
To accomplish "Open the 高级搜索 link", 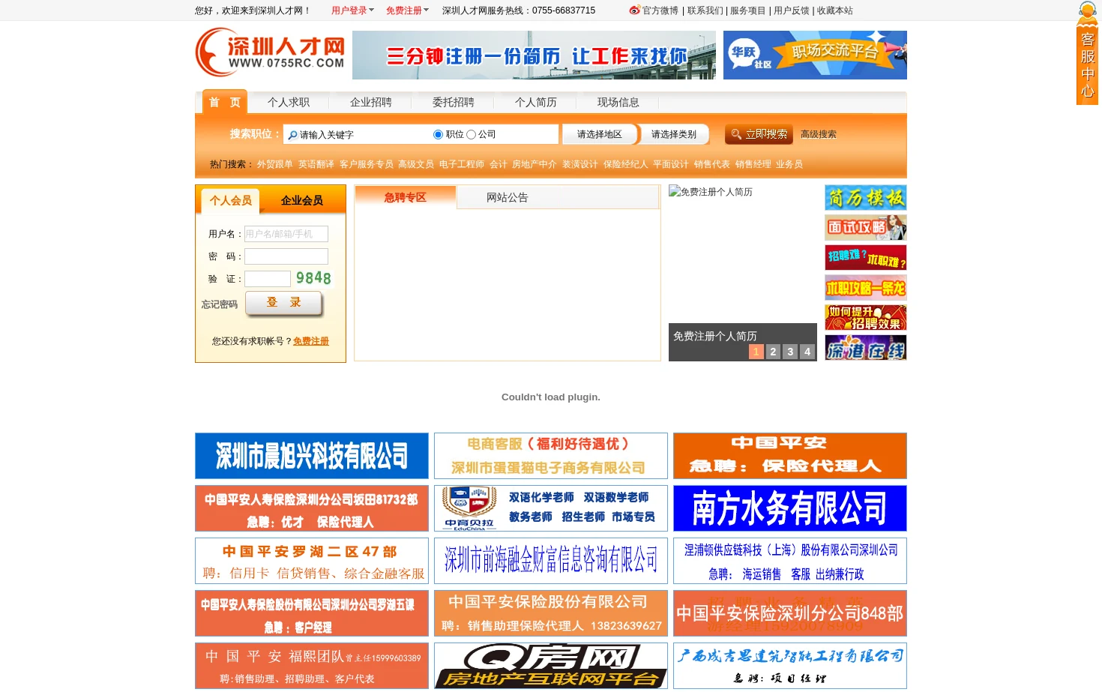I will [819, 134].
